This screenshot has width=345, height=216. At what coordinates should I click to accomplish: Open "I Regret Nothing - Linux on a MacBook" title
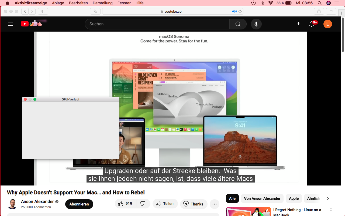coord(297,212)
